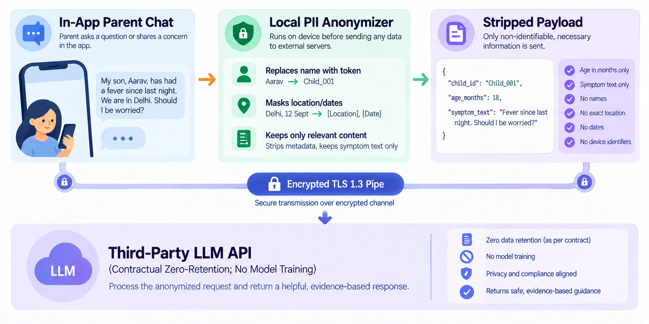Click the Third-Party LLM API heading
This screenshot has height=324, width=649.
click(180, 253)
